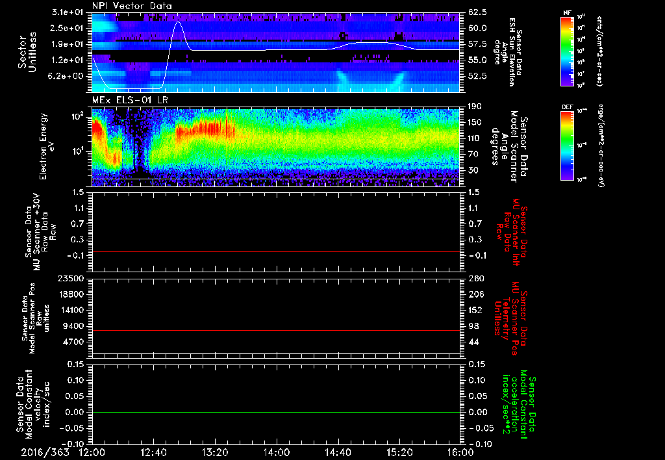Select the "ESH Sun Elevation Angle" right axis label
665x460 pixels.
point(508,52)
